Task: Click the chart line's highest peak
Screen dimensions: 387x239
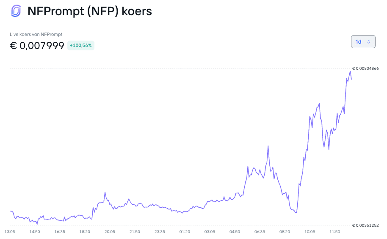Action: tap(350, 71)
